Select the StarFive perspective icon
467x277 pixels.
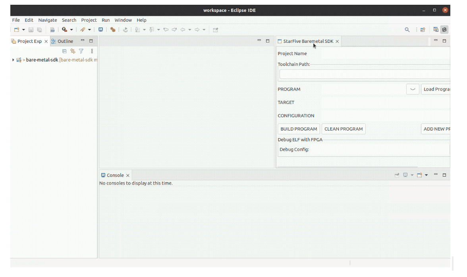[444, 29]
